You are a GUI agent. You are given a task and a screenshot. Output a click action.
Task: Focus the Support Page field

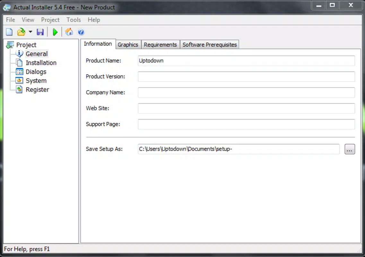pos(246,124)
